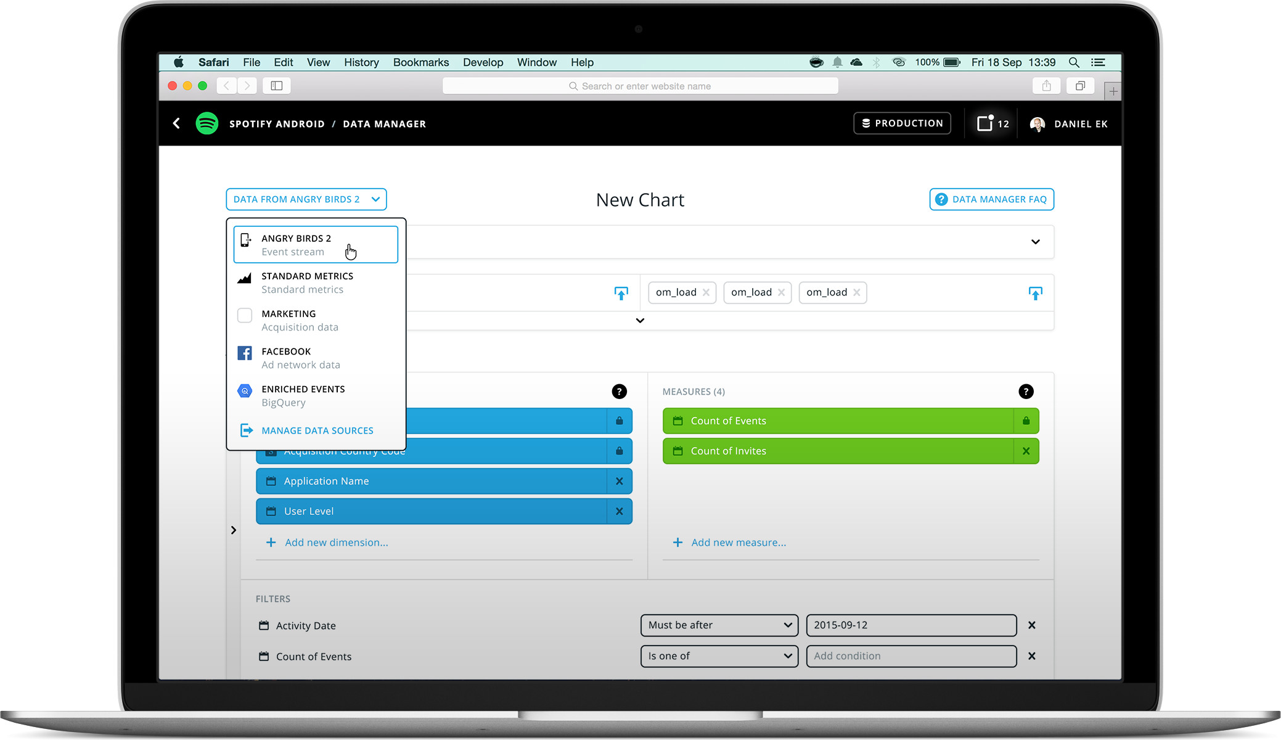The height and width of the screenshot is (740, 1281).
Task: Remove the Count of Invites measure
Action: click(x=1026, y=451)
